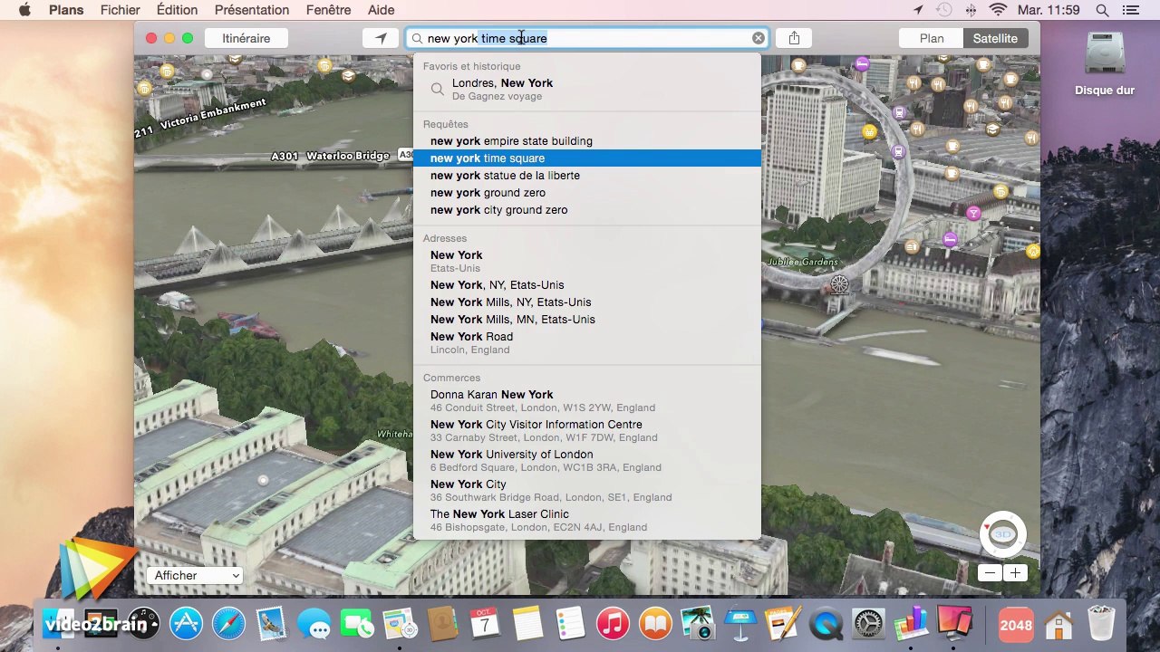Open Mail stamp icon in Dock
The height and width of the screenshot is (652, 1160).
click(272, 624)
